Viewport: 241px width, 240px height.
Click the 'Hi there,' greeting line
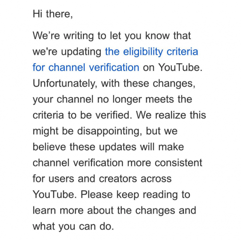(53, 14)
